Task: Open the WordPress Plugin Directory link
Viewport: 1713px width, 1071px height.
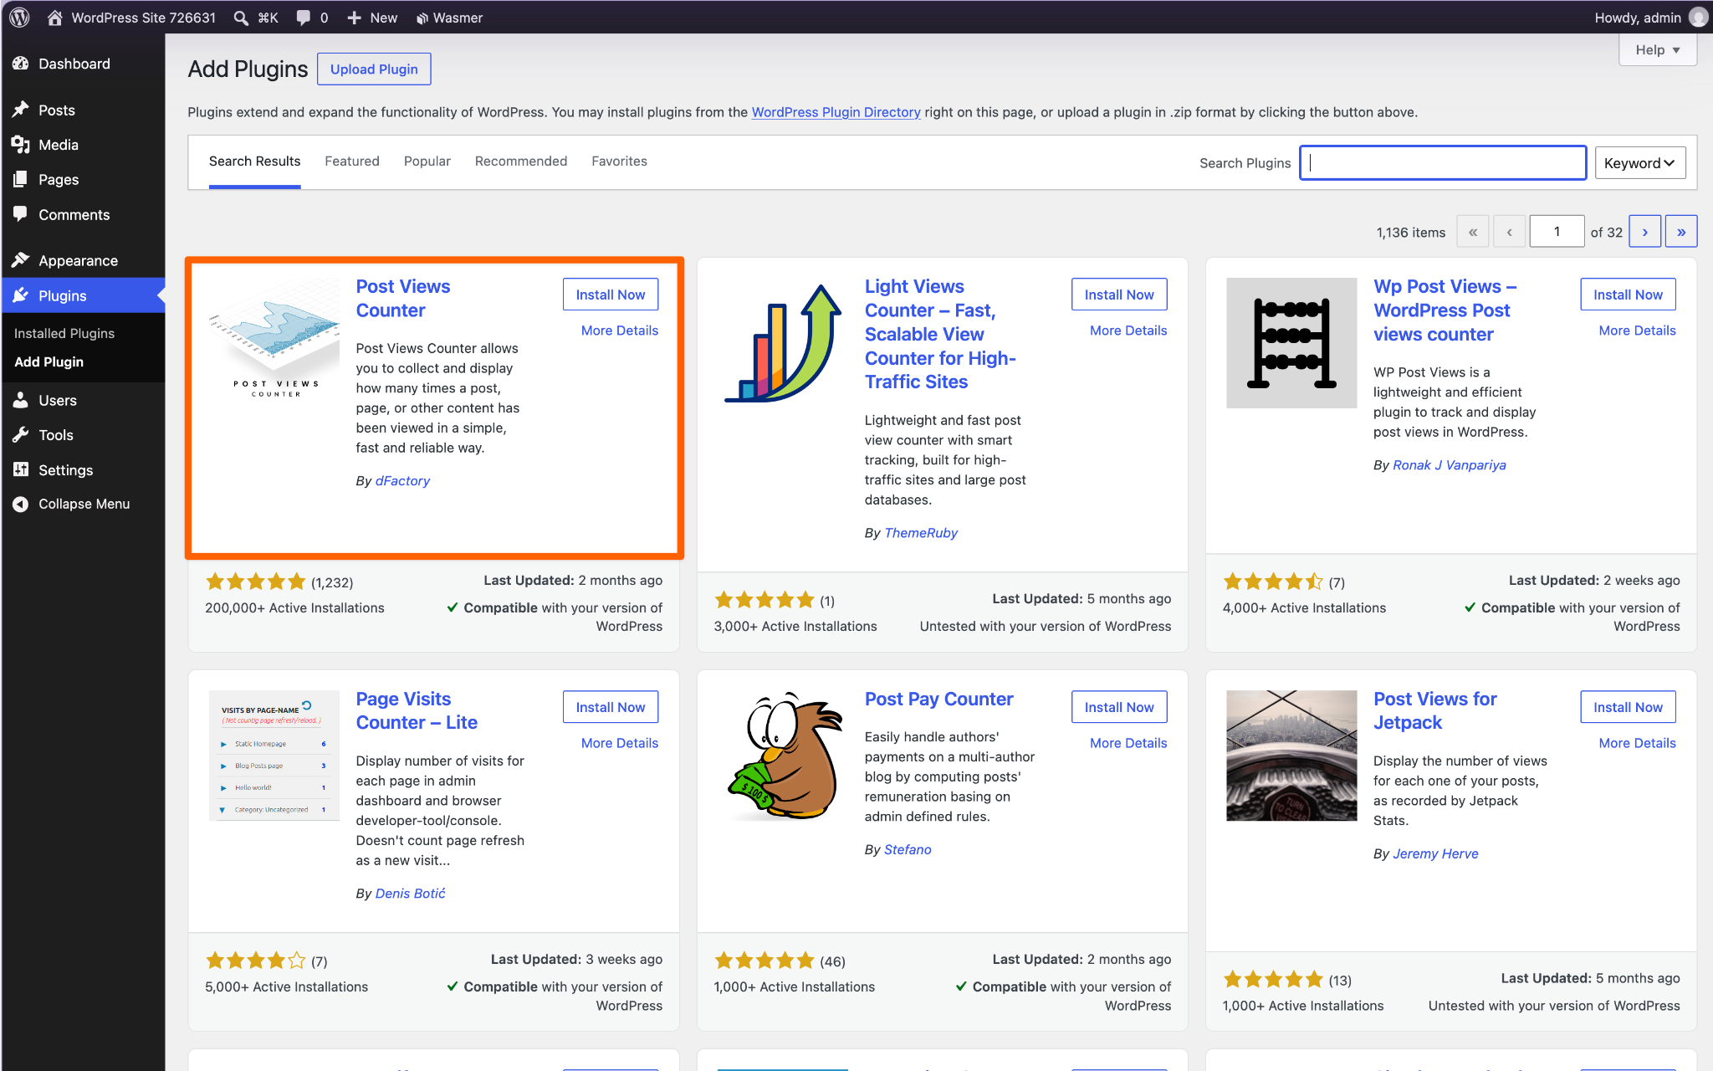Action: (836, 112)
